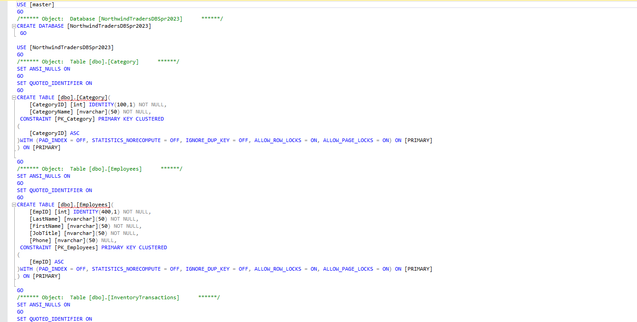Click the LastName column definition
The height and width of the screenshot is (322, 637).
point(45,218)
